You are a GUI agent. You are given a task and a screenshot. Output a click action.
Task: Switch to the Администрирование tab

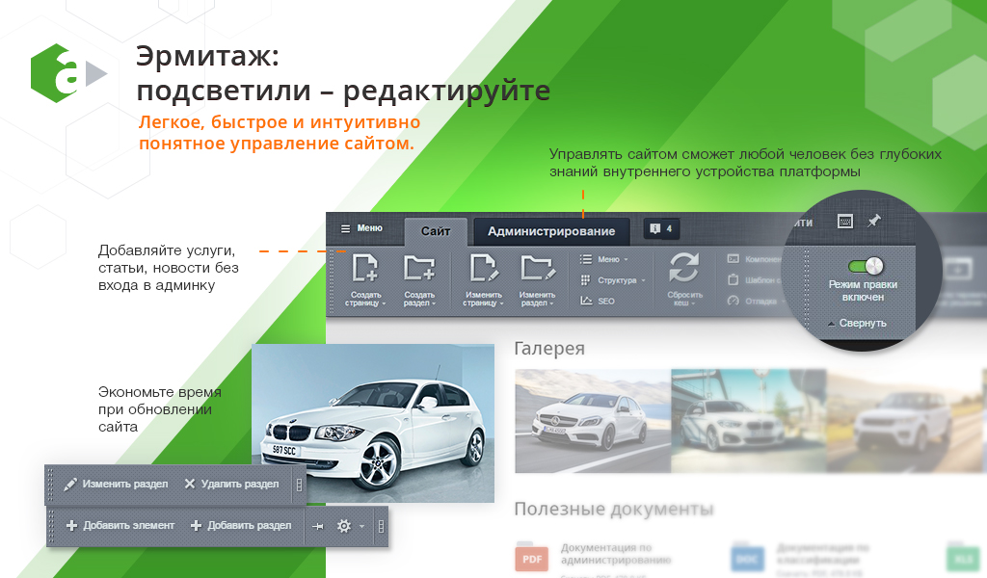click(x=550, y=231)
